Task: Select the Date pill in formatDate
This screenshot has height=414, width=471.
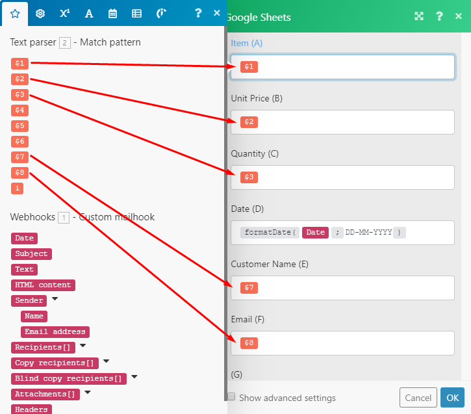Action: (315, 233)
